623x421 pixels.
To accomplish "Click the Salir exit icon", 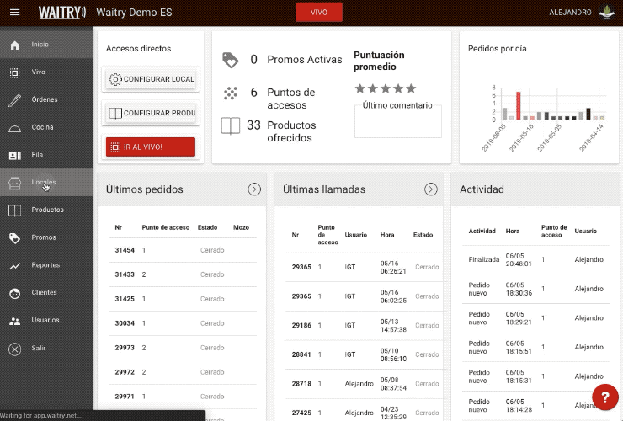I will click(x=14, y=349).
